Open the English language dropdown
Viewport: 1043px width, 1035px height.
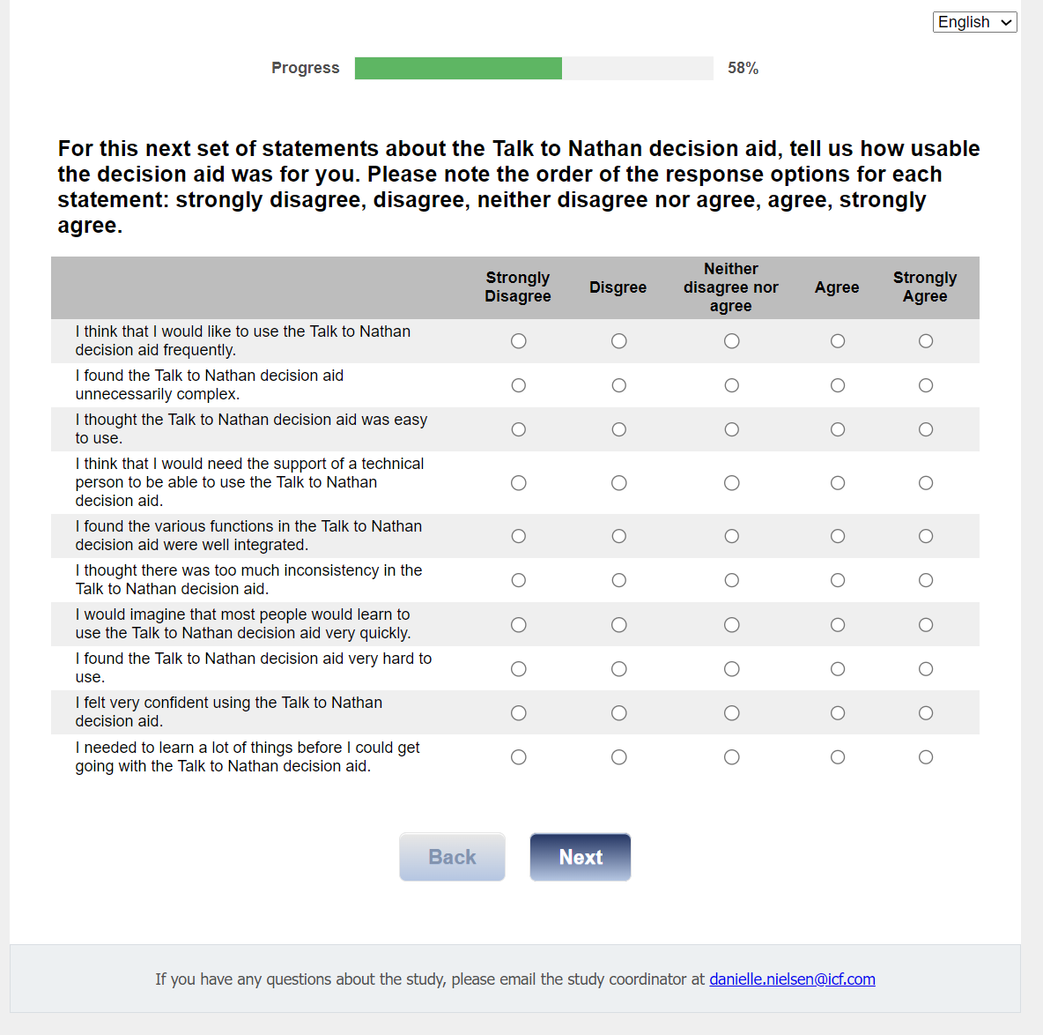(974, 22)
